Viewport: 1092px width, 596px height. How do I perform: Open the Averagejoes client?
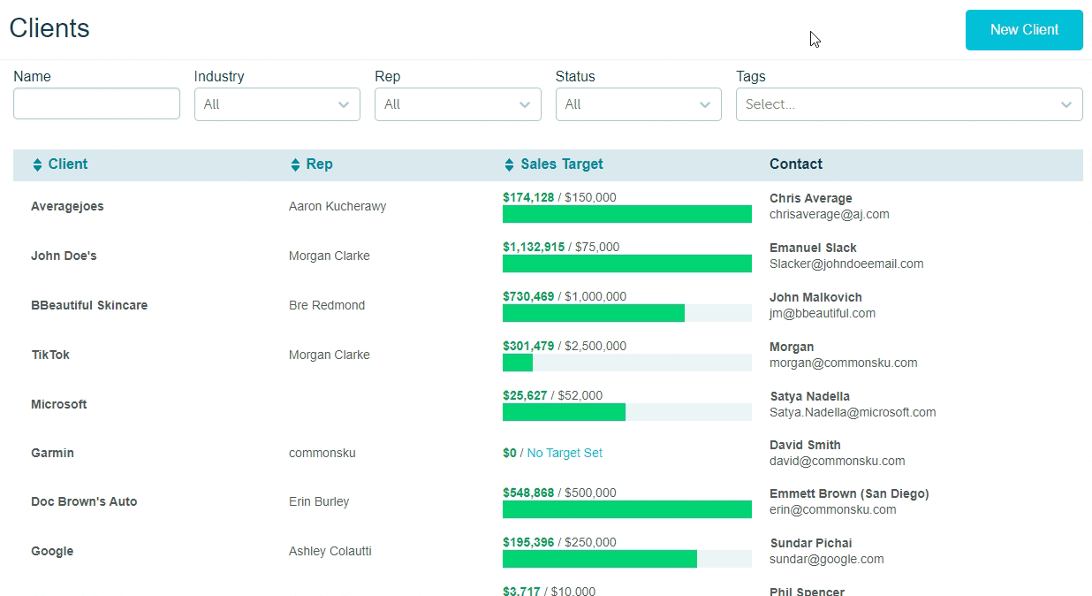[67, 206]
